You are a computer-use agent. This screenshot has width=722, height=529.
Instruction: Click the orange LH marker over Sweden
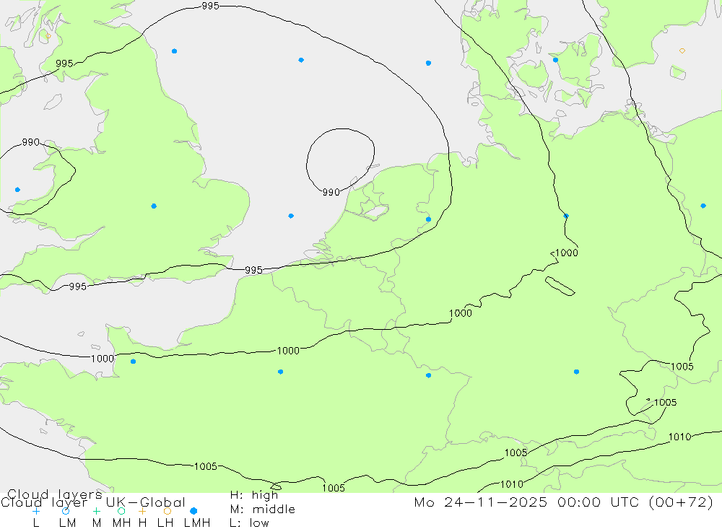pyautogui.click(x=682, y=51)
